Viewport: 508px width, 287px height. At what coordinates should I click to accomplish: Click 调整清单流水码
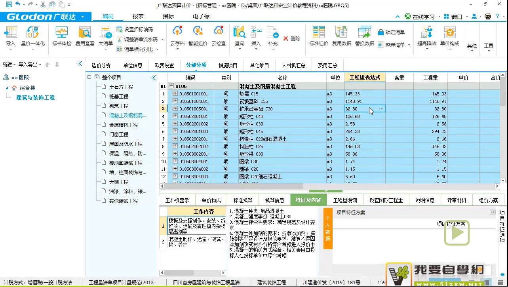tap(137, 40)
